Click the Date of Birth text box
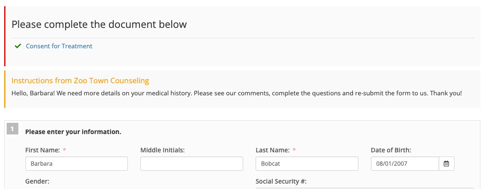This screenshot has width=485, height=189. (x=405, y=164)
